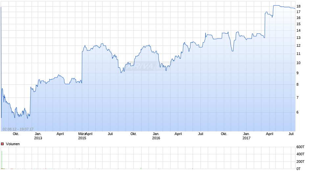This screenshot has width=309, height=172.
Task: Click the 400T volume axis label
Action: point(300,154)
